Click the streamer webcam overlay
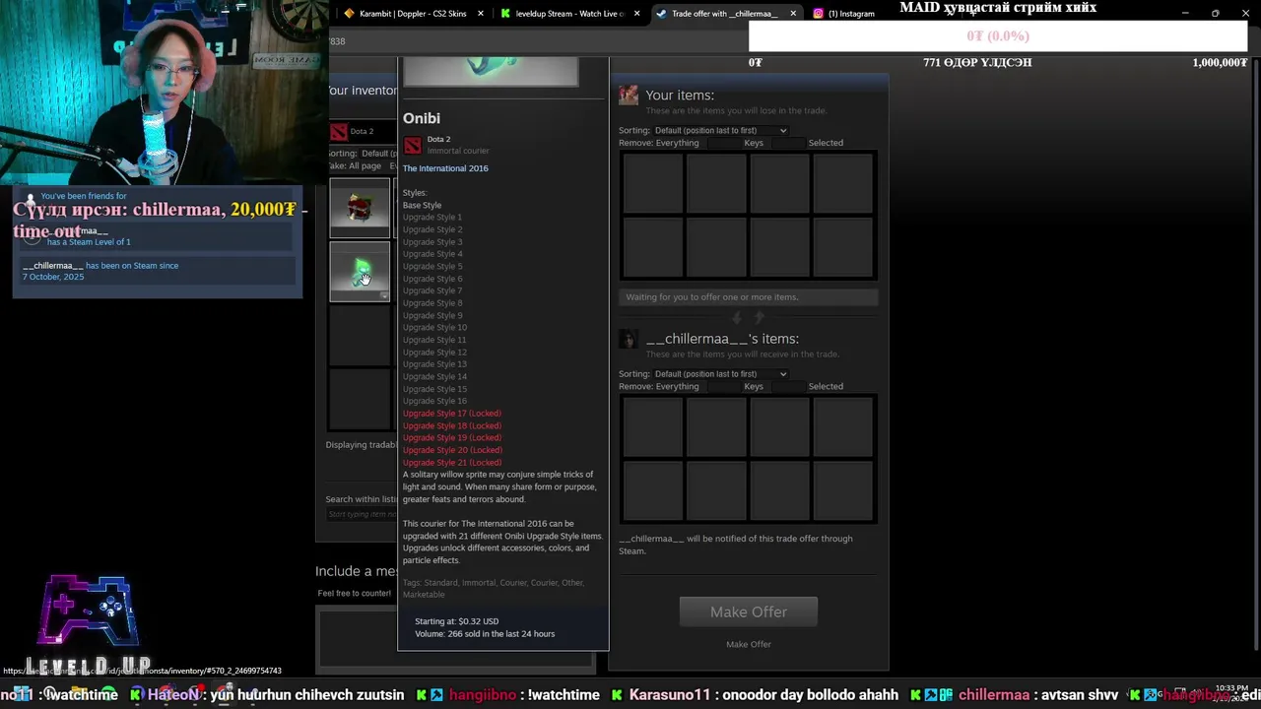 tap(164, 92)
